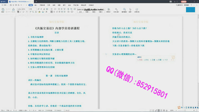Open the Text Tools icon
The width and height of the screenshot is (199, 112).
click(x=116, y=10)
